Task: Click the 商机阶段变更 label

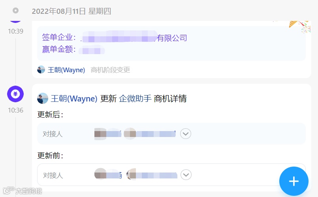Action: click(110, 70)
